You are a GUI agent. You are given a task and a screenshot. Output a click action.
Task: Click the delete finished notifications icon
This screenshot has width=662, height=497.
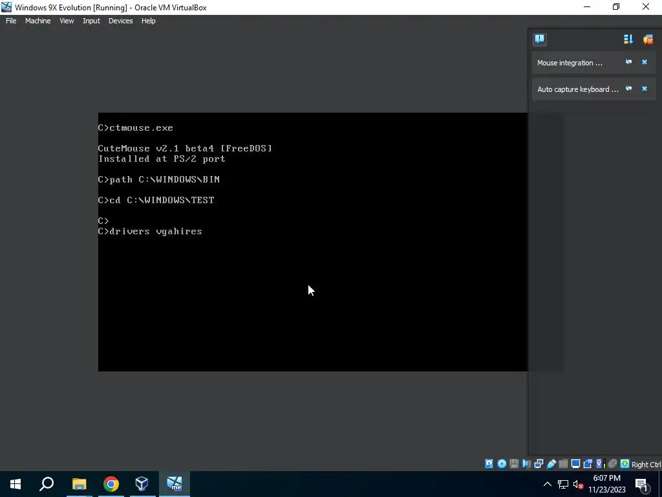tap(648, 39)
